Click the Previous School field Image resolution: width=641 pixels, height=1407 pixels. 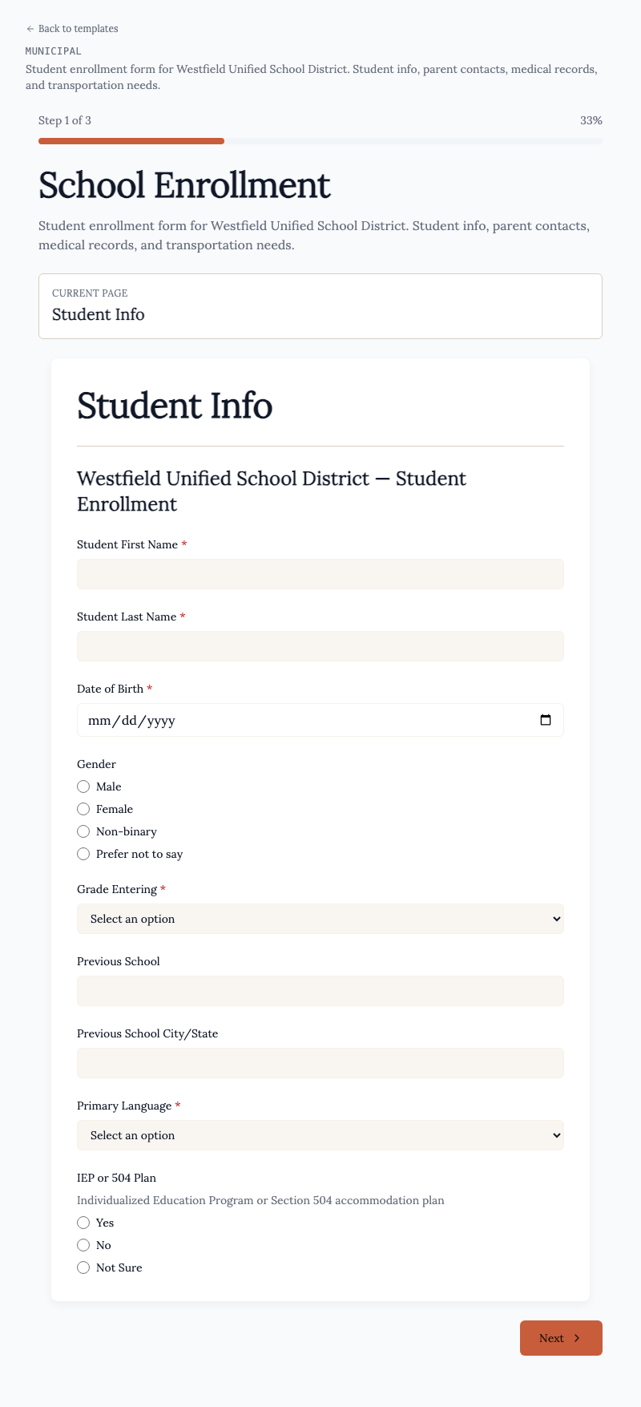tap(320, 991)
